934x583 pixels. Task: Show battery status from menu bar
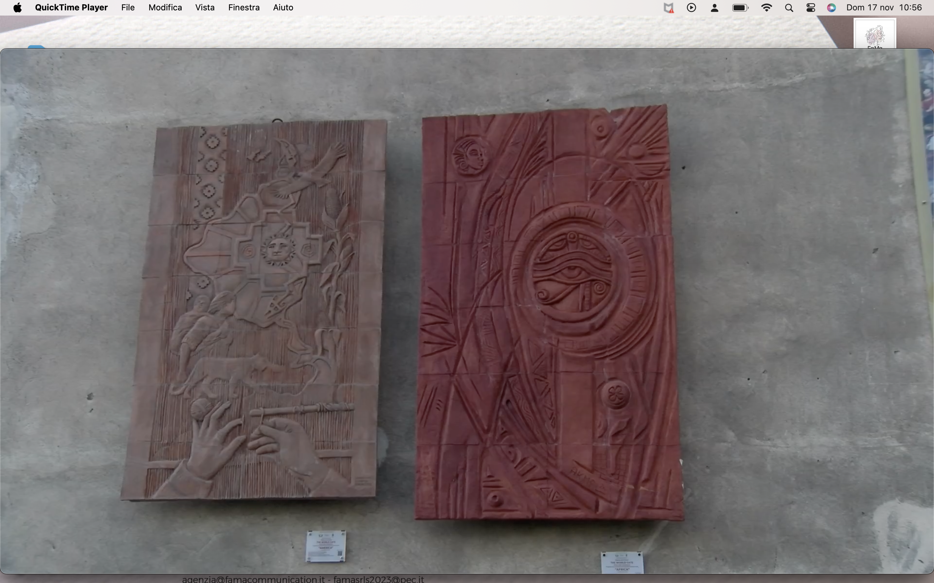click(x=740, y=8)
